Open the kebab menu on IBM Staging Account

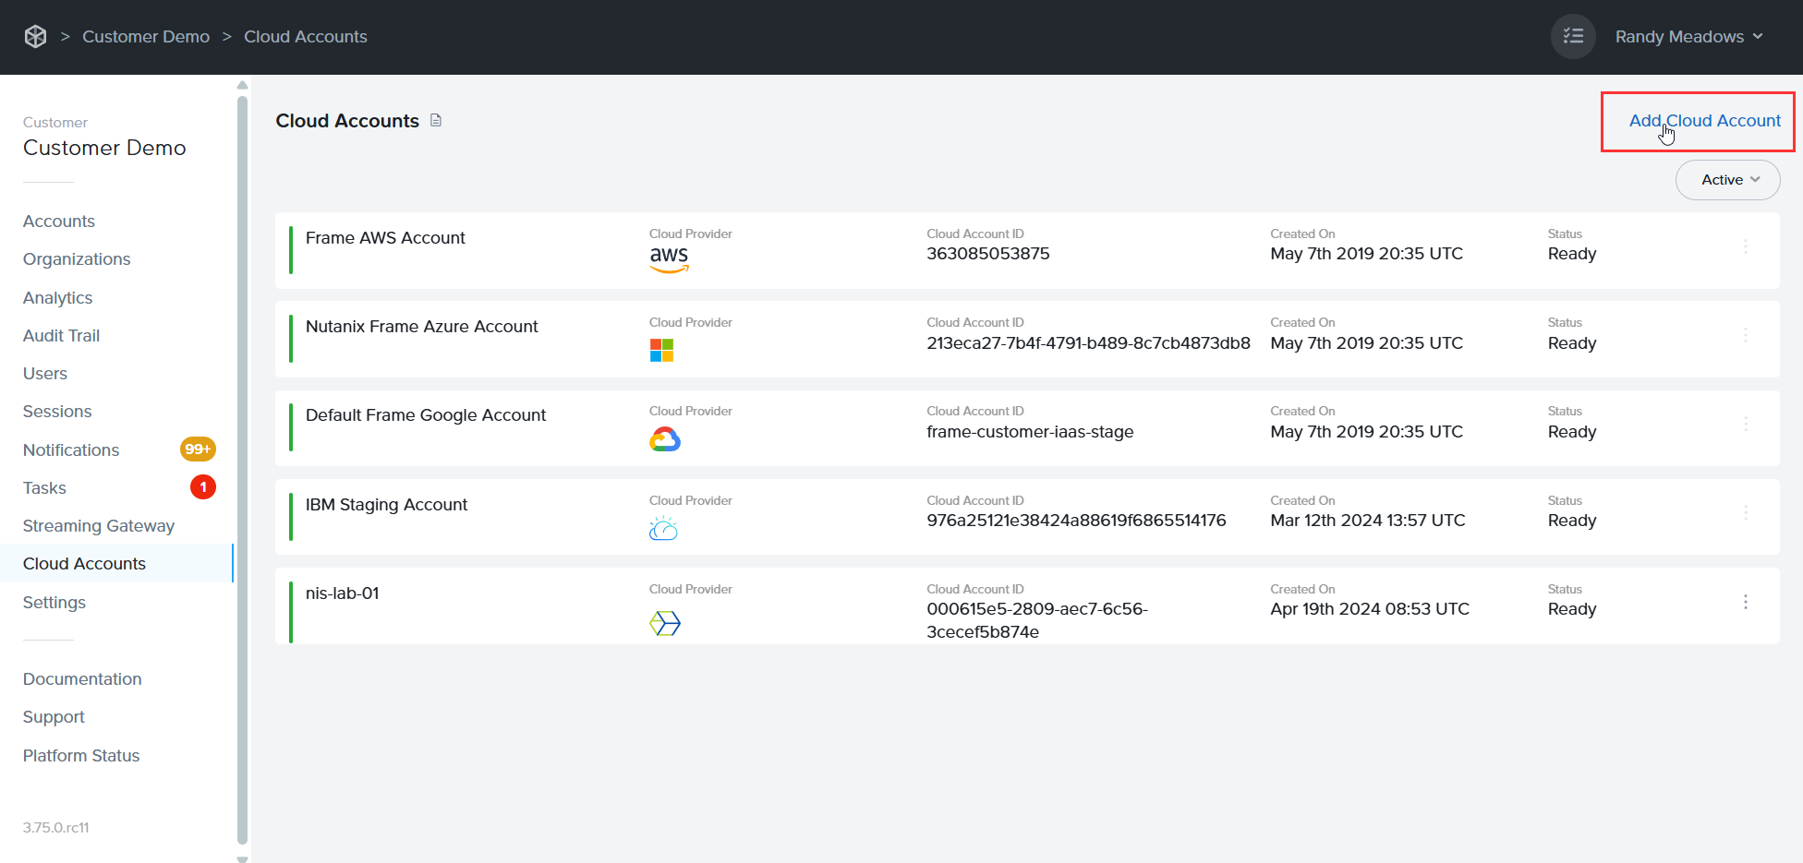pos(1746,512)
